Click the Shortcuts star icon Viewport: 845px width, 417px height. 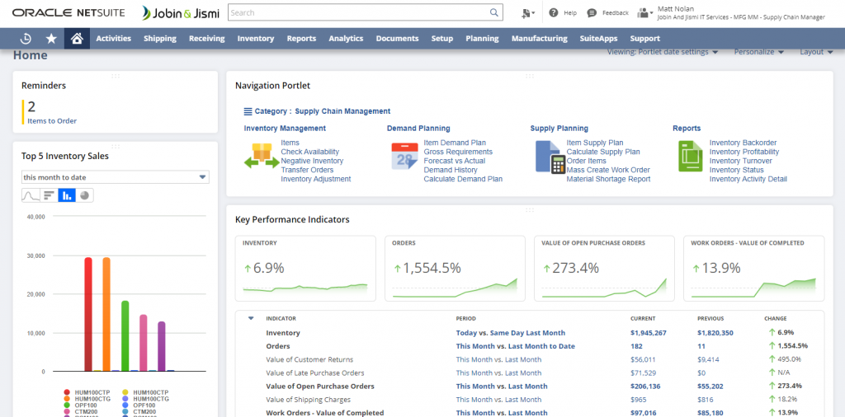(x=51, y=39)
